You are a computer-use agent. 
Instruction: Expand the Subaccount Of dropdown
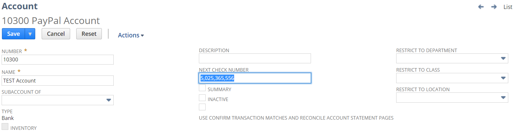pyautogui.click(x=109, y=100)
